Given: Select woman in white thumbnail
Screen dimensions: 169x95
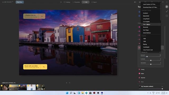Looking at the screenshot, I should [31, 87].
